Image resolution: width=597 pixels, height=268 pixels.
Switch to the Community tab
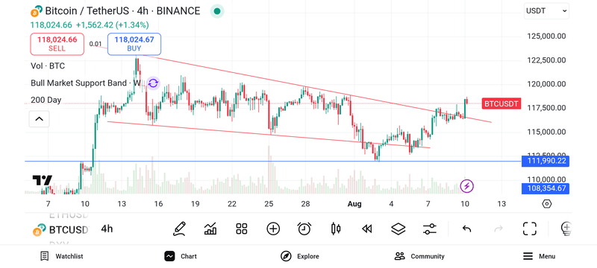click(x=419, y=256)
